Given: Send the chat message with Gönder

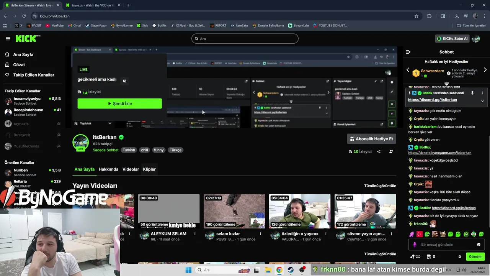Looking at the screenshot, I should tap(475, 257).
